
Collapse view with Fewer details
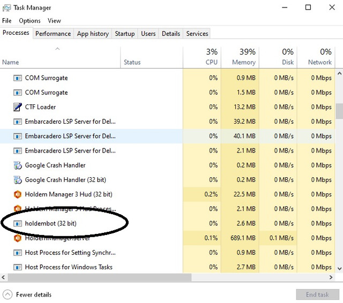(x=27, y=294)
